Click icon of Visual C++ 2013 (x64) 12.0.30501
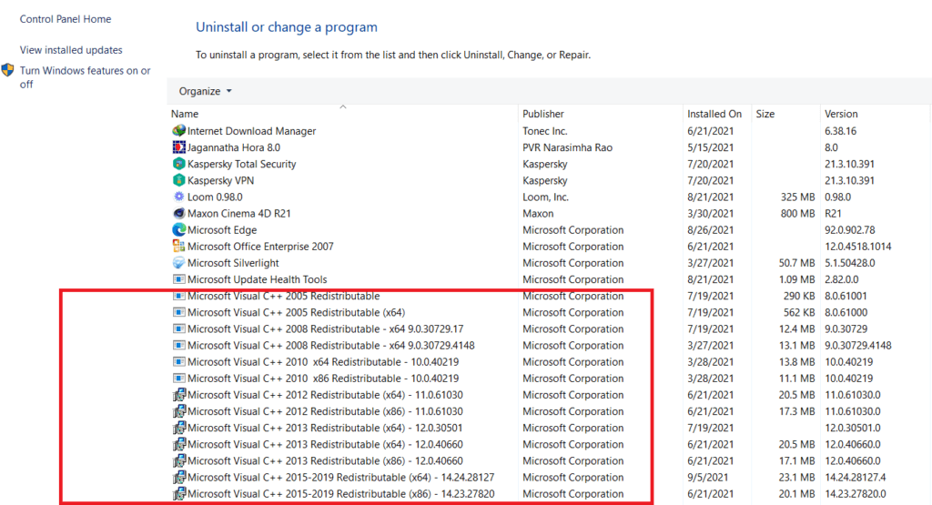This screenshot has height=505, width=932. pyautogui.click(x=179, y=428)
